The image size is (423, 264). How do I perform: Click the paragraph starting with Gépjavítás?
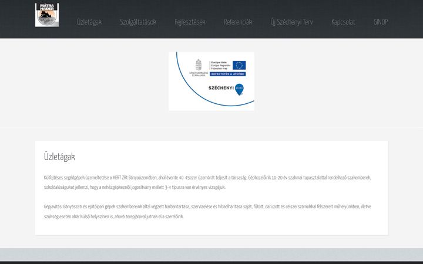coord(207,211)
